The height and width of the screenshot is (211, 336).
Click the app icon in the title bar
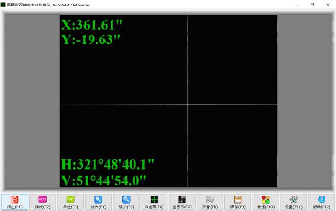tap(4, 4)
